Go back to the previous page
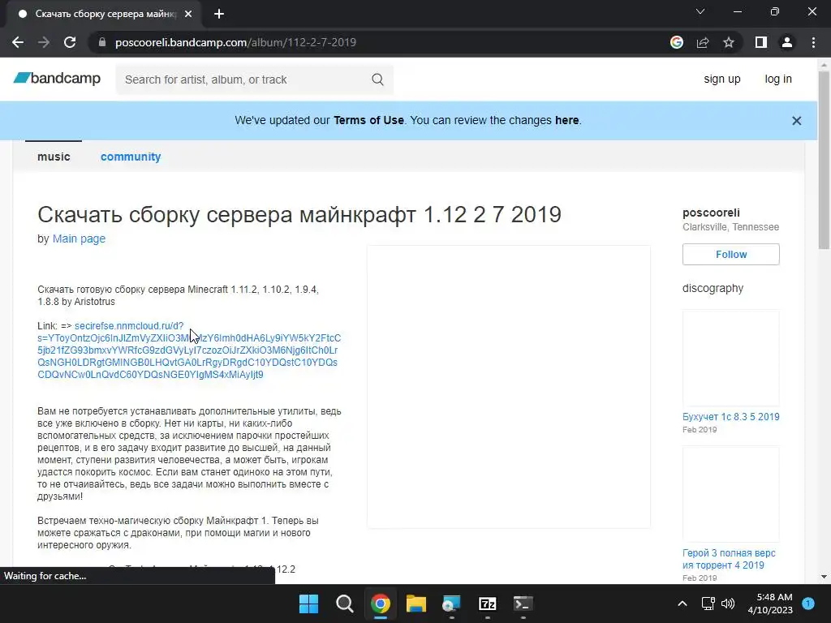The height and width of the screenshot is (623, 831). coord(18,42)
